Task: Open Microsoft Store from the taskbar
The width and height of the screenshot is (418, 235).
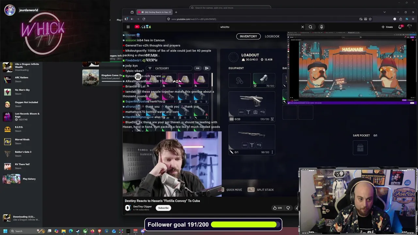Action: 107,231
